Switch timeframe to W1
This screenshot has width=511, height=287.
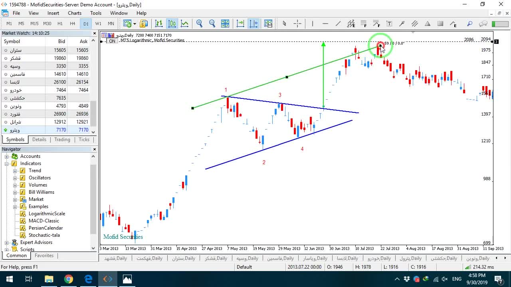pyautogui.click(x=98, y=24)
